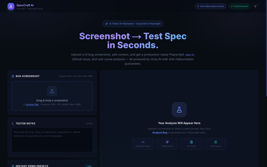Click the Instant Demo Presets lightning icon
This screenshot has height=167, width=267.
pos(13,166)
